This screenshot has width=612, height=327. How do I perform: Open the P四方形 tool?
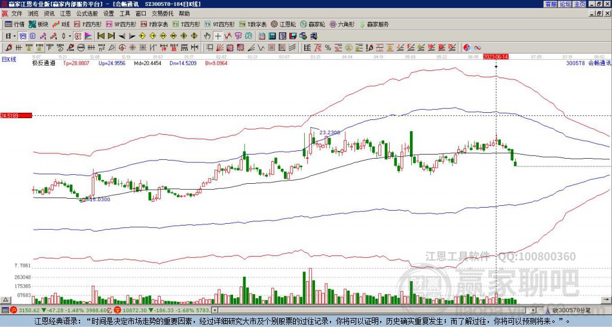(x=88, y=24)
